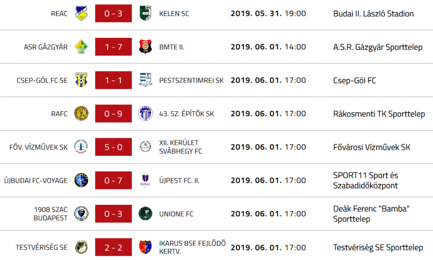Click the REAC team crest icon
The image size is (433, 260).
coord(81,13)
